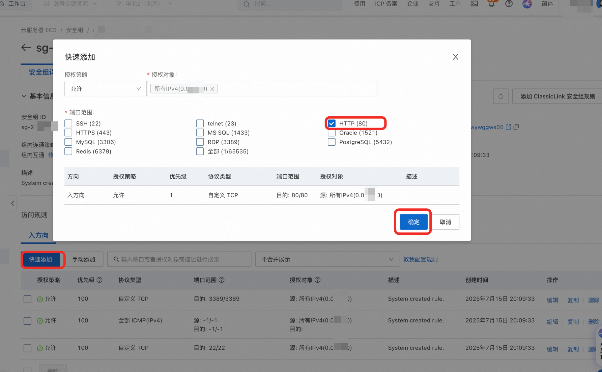Screen dimensions: 602x372
Task: Select the 22/22 rule row checkbox
Action: click(x=28, y=348)
